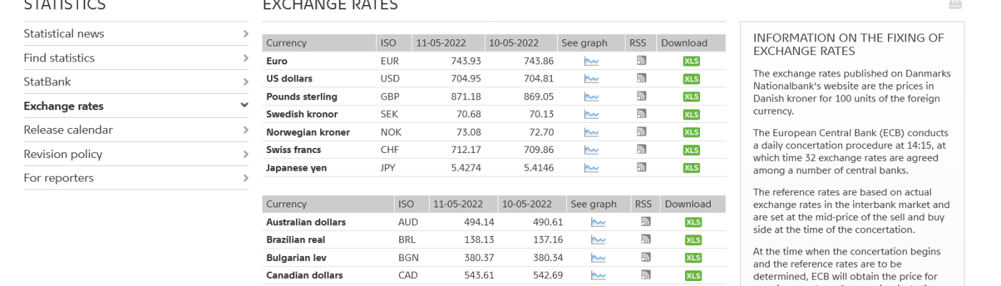Screen dimensions: 1001x286
Task: Expand the Statistical news chevron
Action: point(245,34)
